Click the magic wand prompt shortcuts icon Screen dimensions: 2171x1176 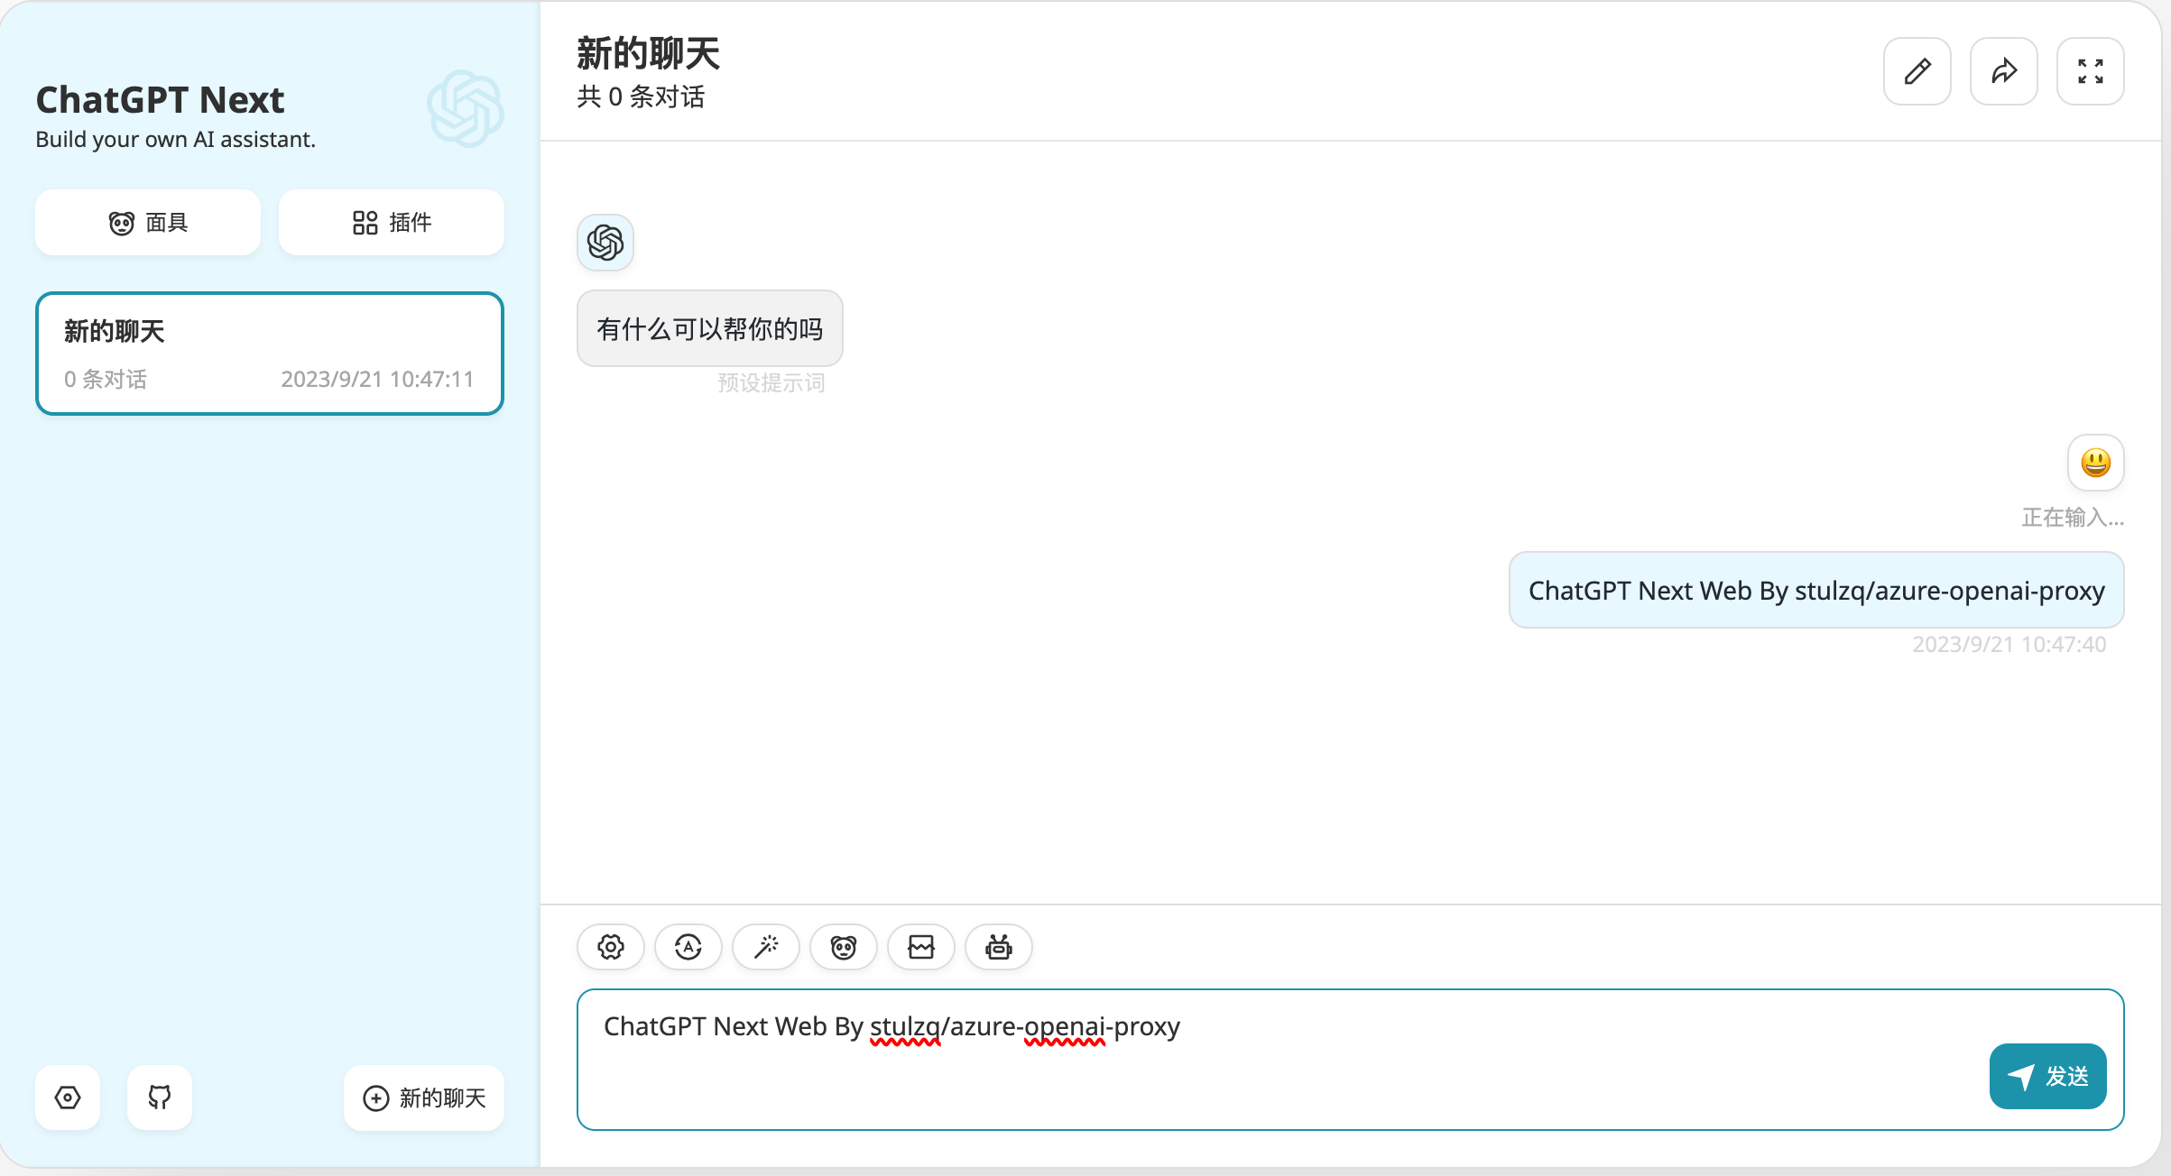[x=765, y=947]
